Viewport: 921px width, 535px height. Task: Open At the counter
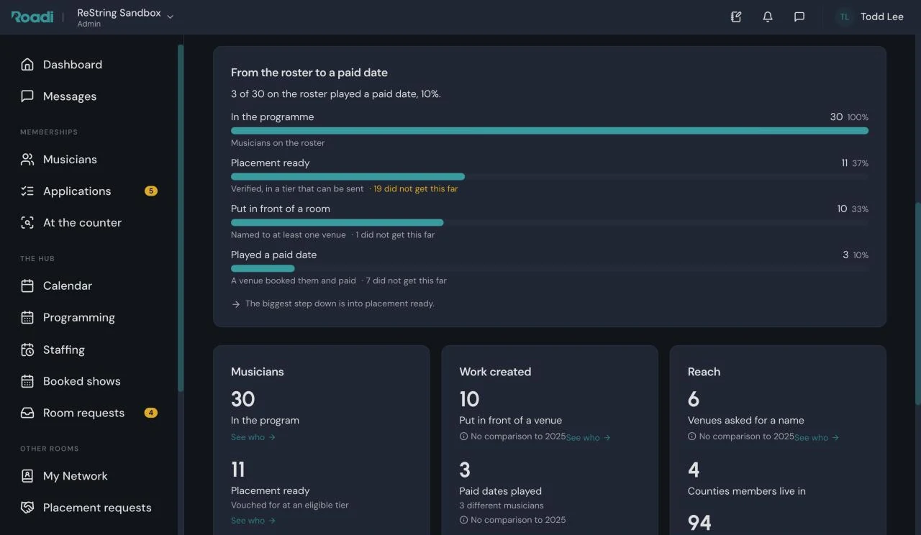[82, 223]
